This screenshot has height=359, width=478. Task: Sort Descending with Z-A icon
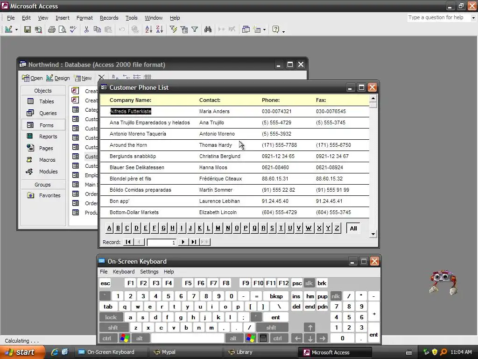160,29
